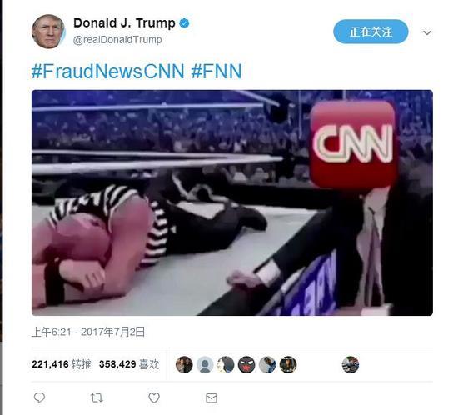View the 358,429 喜欢 likes list
The image size is (458, 415).
(129, 364)
